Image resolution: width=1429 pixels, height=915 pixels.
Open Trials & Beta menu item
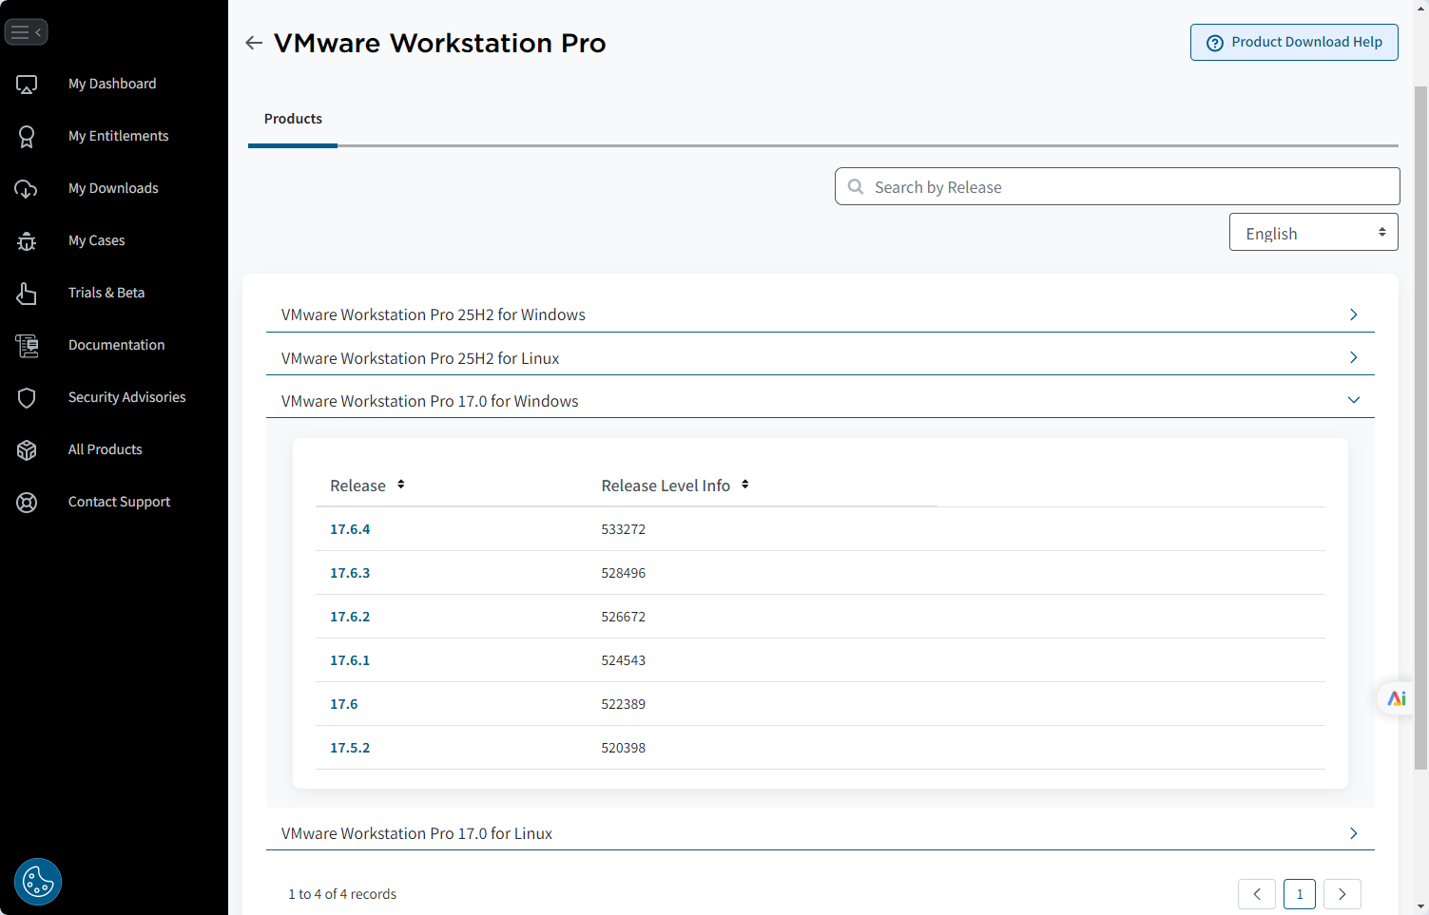tap(106, 293)
